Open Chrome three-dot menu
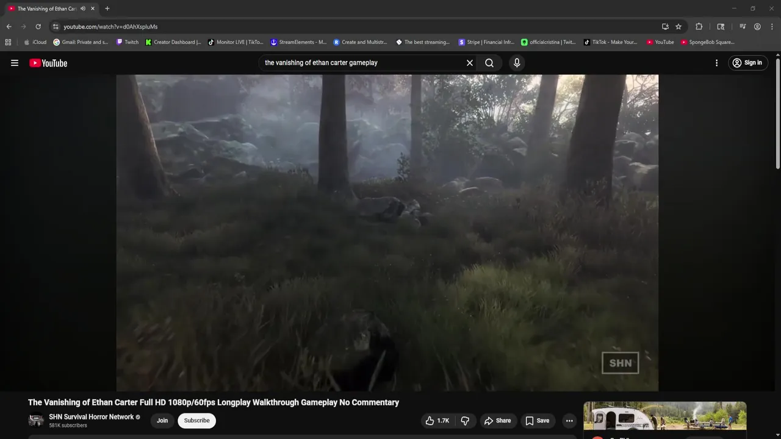 (772, 27)
